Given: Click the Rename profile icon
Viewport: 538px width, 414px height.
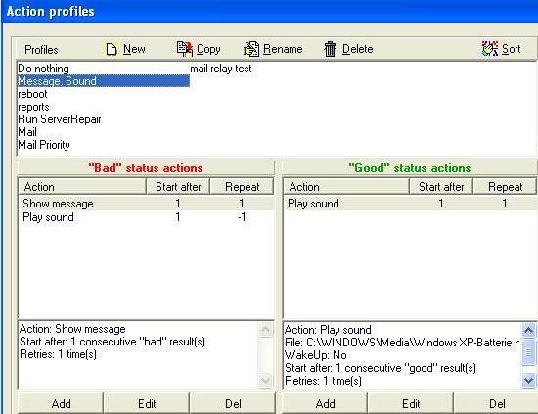Looking at the screenshot, I should coord(251,49).
